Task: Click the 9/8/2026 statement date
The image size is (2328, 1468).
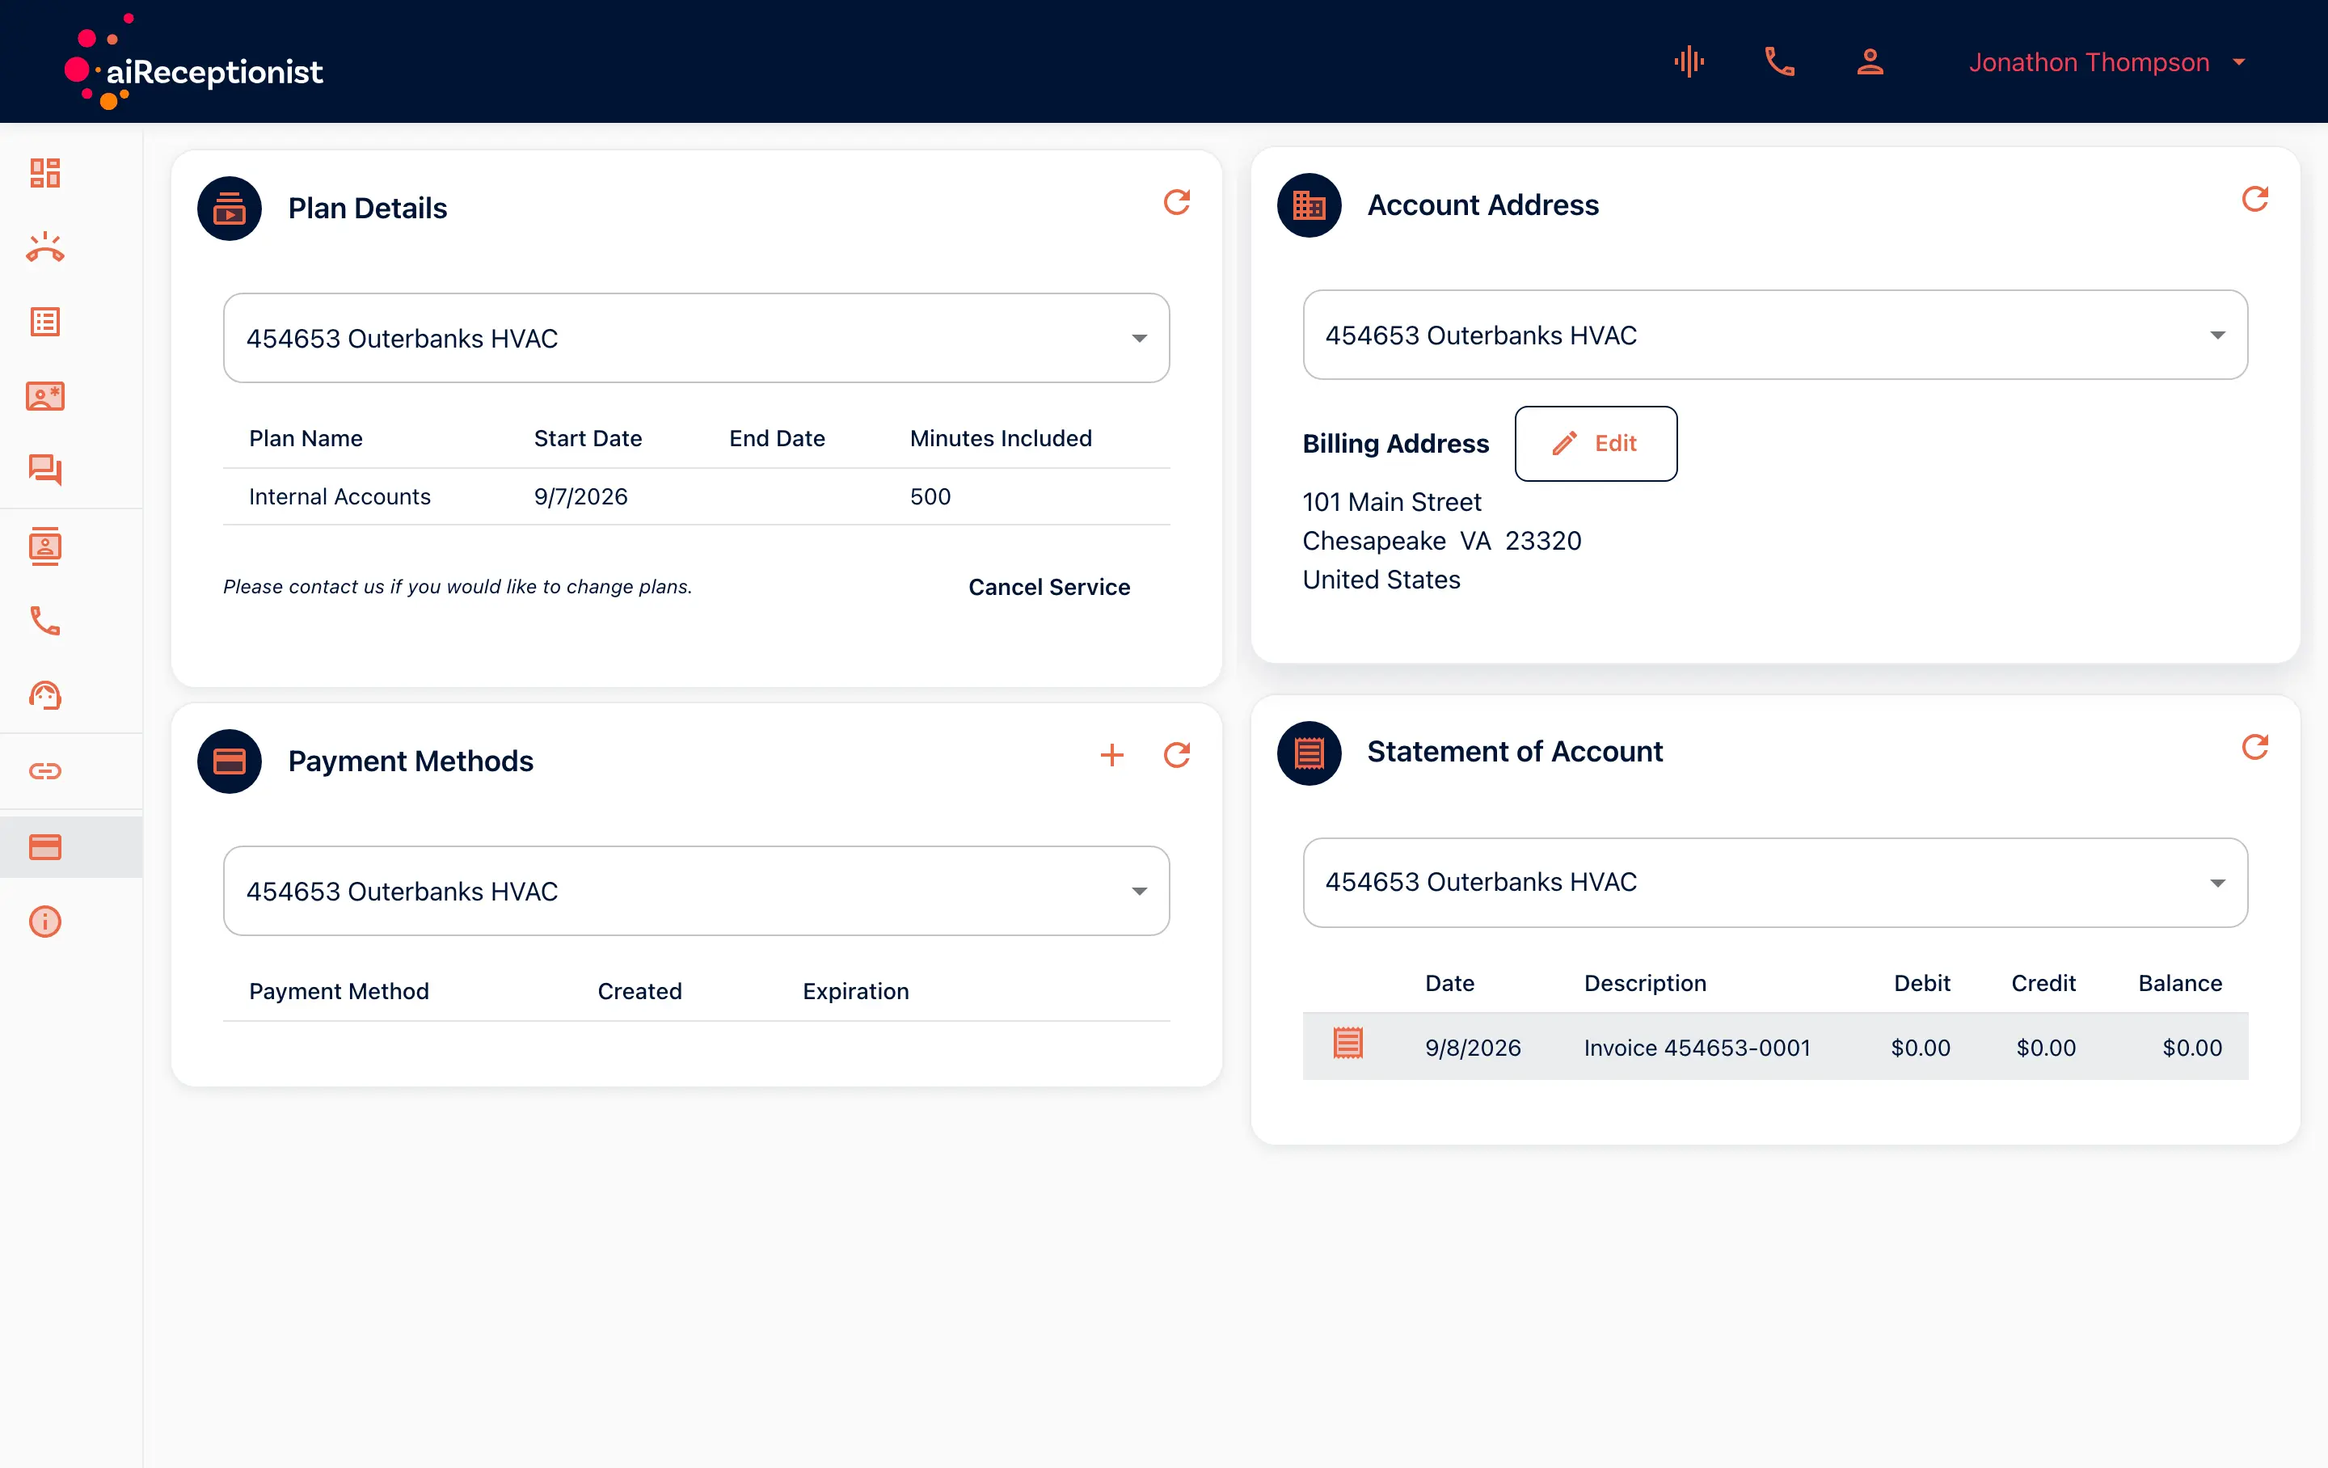Action: click(x=1473, y=1048)
